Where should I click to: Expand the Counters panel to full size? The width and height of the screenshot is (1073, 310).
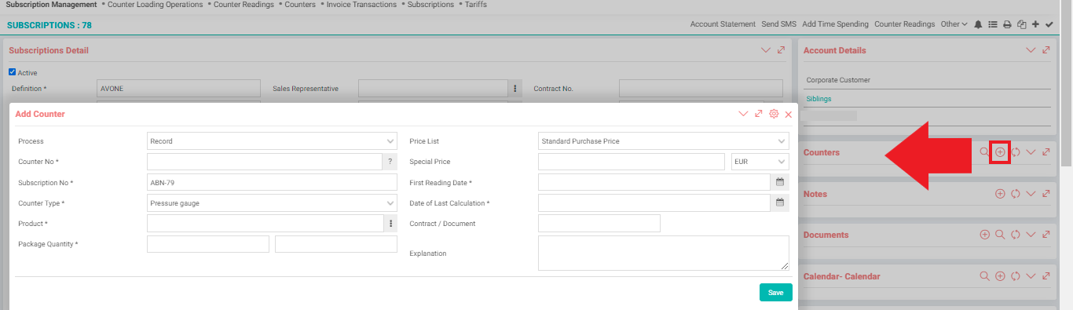[1046, 151]
